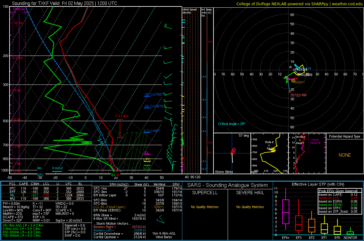This screenshot has height=241, width=364.
Task: Select the based on CAPE: 0.12 probability line
Action: pos(338,195)
